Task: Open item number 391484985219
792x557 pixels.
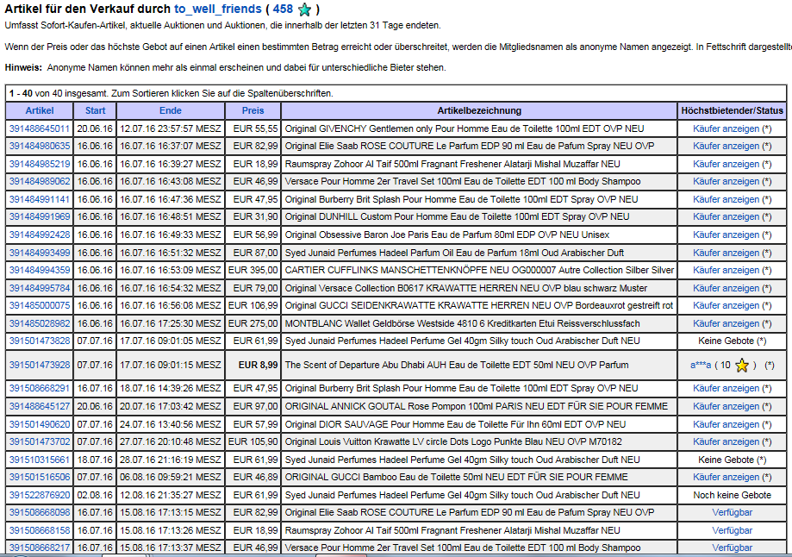Action: click(40, 165)
